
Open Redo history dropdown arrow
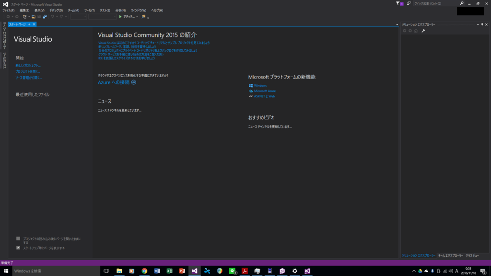point(66,17)
